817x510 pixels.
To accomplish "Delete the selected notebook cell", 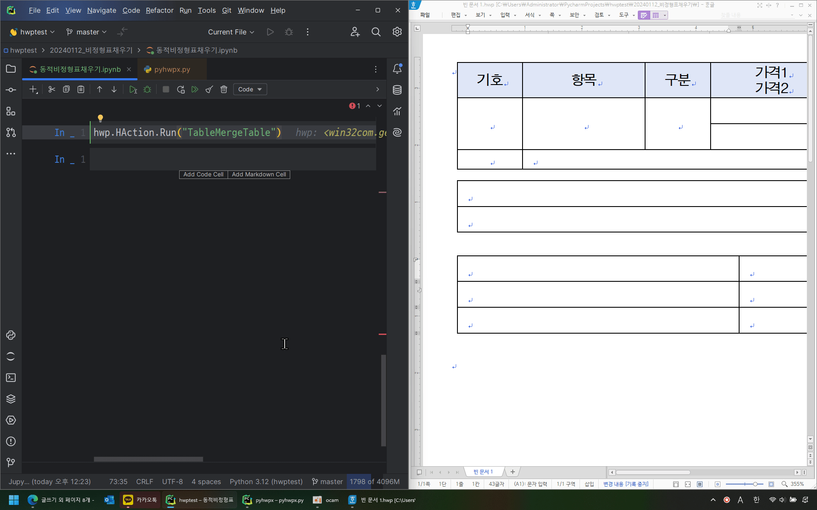I will 224,89.
